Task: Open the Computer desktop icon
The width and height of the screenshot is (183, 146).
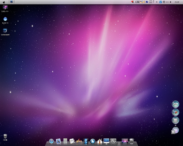Action: [5, 9]
